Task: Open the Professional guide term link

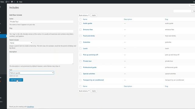Action: [x=90, y=67]
